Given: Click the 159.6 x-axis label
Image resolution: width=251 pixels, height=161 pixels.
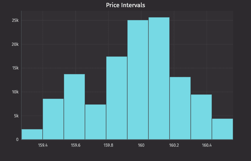Looking at the screenshot, I should [x=76, y=145].
